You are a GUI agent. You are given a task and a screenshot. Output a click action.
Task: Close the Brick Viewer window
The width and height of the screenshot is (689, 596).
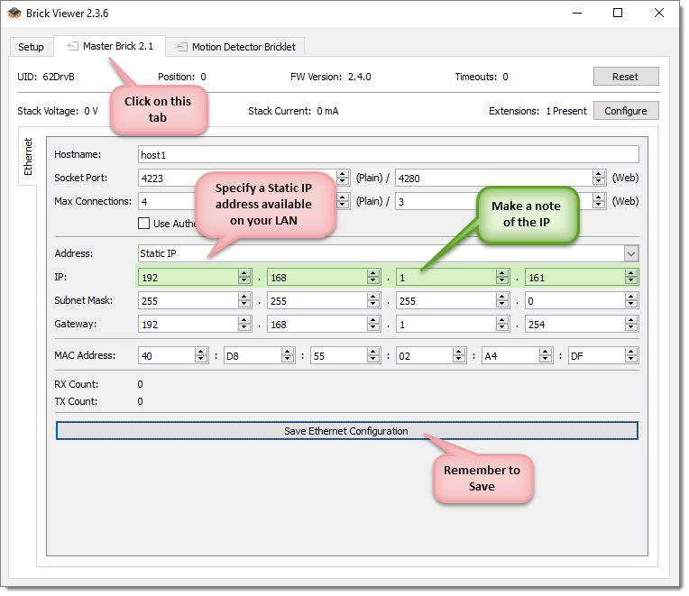(659, 14)
